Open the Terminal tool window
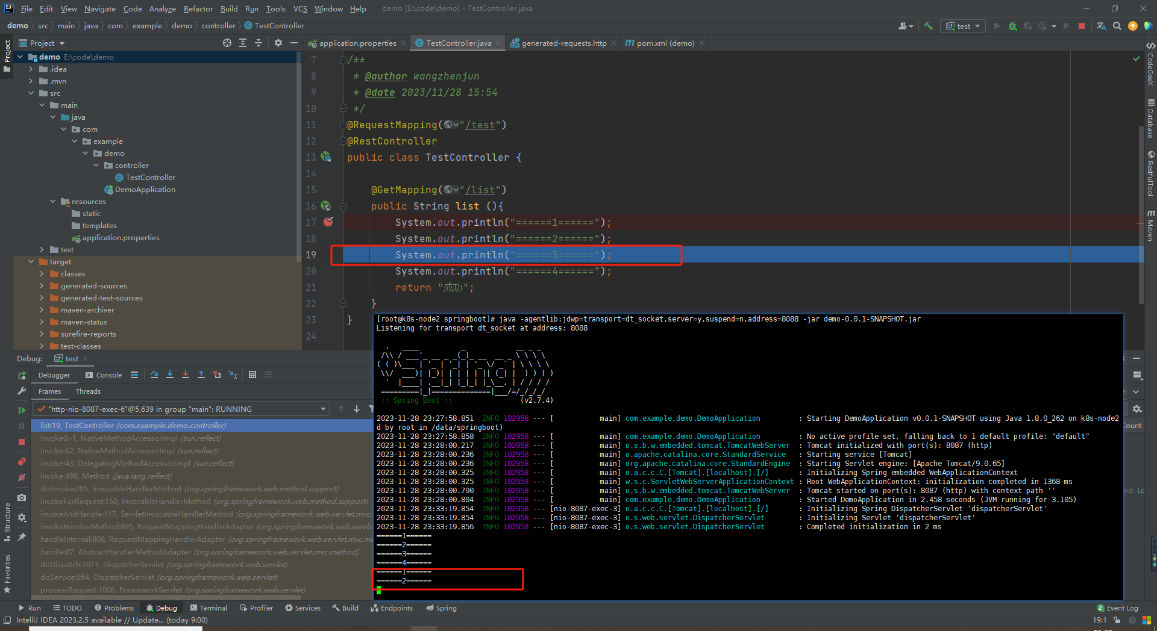This screenshot has height=631, width=1157. pyautogui.click(x=209, y=608)
